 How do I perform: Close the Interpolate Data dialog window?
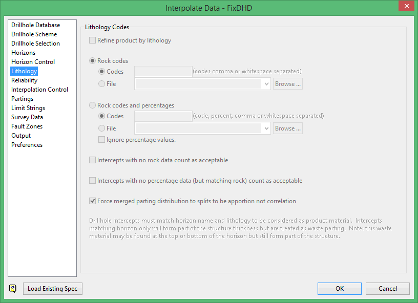(x=406, y=7)
